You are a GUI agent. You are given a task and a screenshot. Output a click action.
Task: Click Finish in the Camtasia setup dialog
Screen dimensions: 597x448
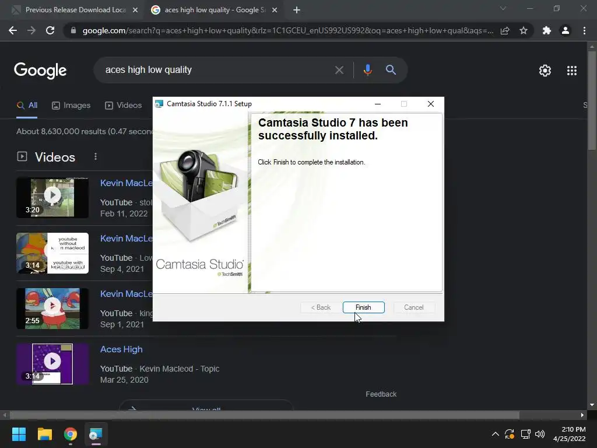click(x=363, y=307)
